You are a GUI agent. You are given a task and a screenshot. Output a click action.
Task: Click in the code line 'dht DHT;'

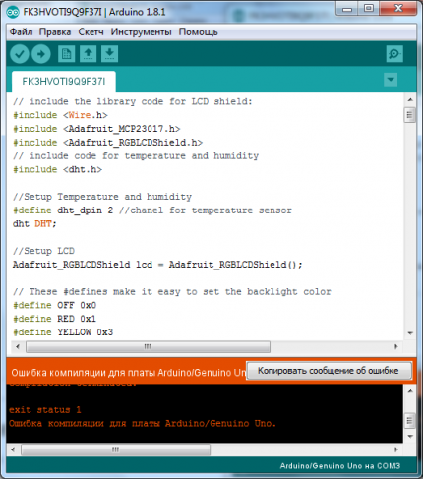pos(34,224)
